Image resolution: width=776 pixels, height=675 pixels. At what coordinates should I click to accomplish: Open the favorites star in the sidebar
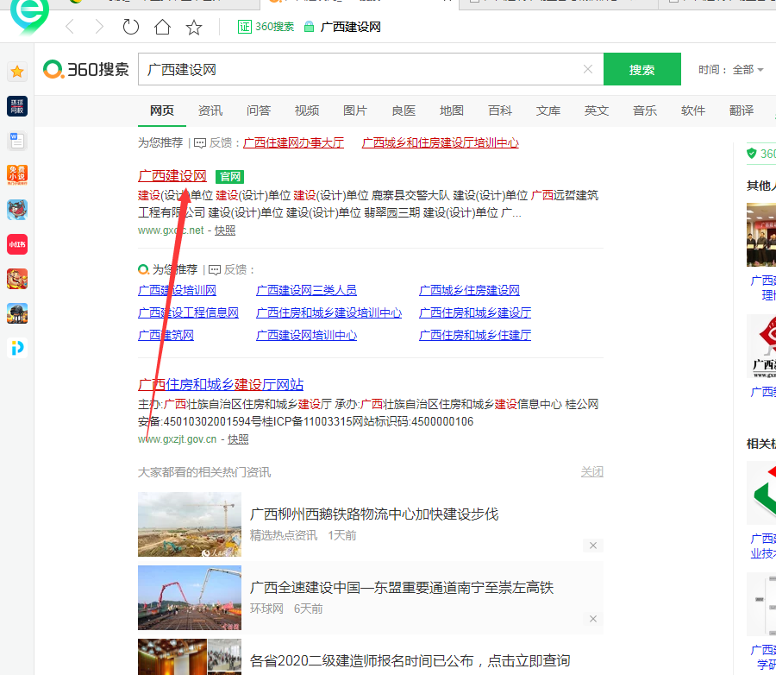point(17,72)
